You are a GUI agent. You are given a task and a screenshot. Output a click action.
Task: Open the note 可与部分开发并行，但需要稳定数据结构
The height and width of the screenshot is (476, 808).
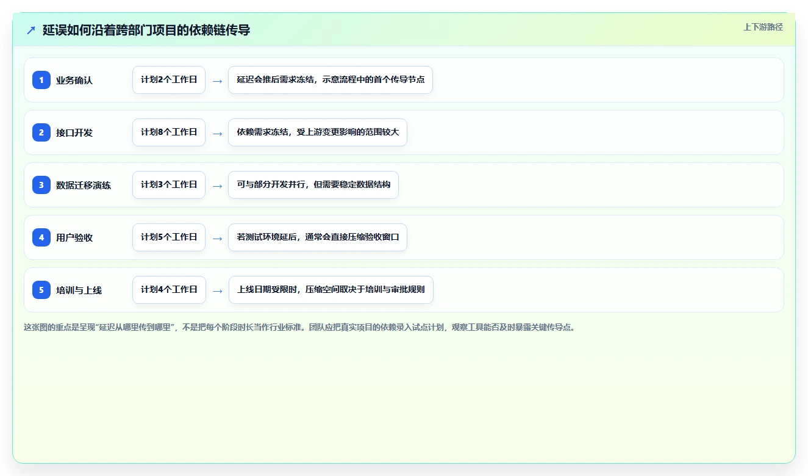pyautogui.click(x=313, y=185)
